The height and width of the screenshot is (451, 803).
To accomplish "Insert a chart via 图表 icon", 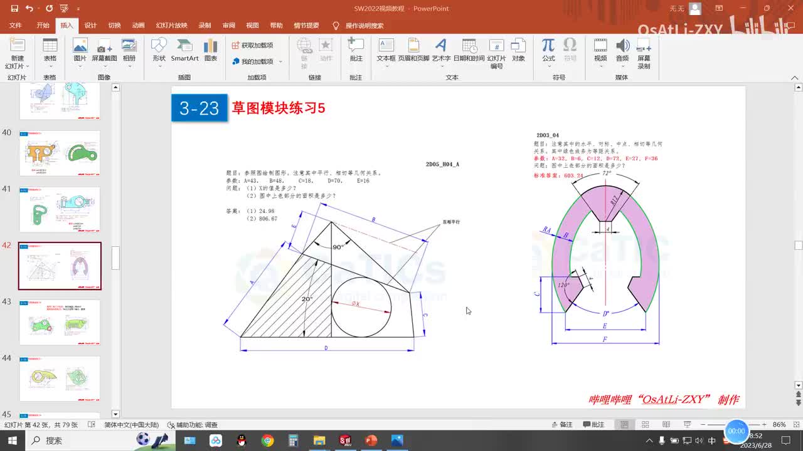I will point(211,46).
